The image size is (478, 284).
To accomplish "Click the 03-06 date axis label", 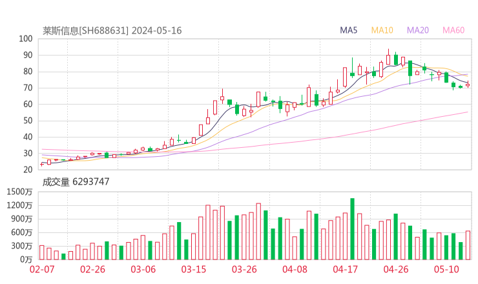I will click(143, 269).
